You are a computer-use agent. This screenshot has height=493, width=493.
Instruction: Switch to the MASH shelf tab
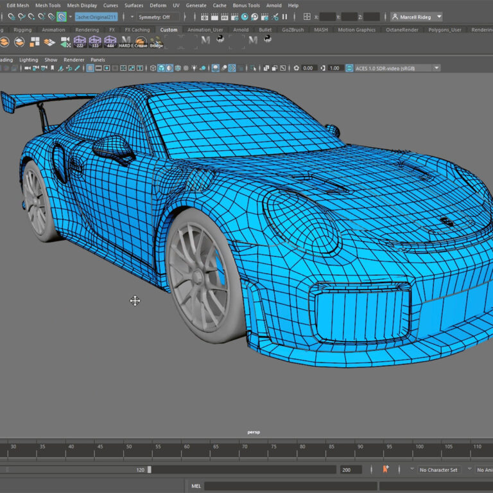pyautogui.click(x=321, y=30)
